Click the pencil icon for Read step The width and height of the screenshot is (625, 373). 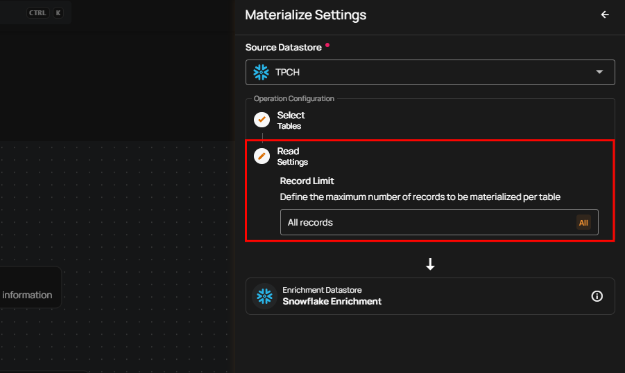[262, 156]
